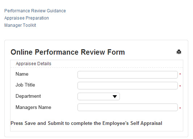Click the Managers Name field label

point(33,108)
